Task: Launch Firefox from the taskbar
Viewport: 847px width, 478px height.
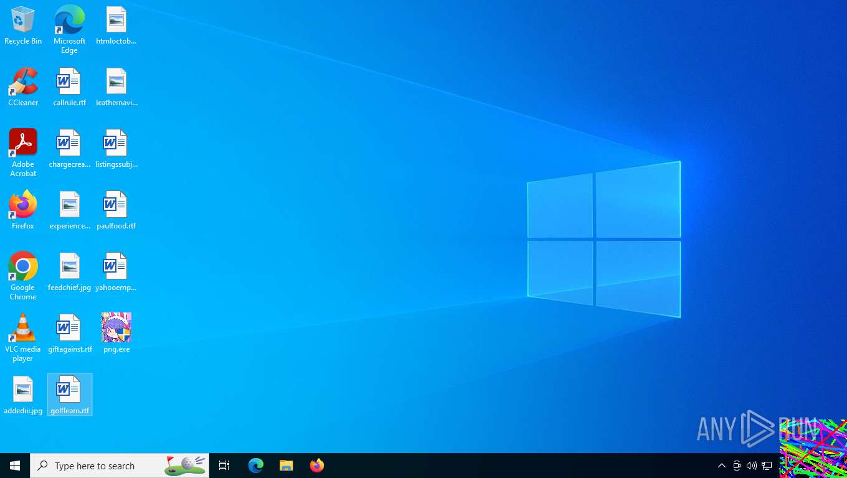Action: (x=317, y=466)
